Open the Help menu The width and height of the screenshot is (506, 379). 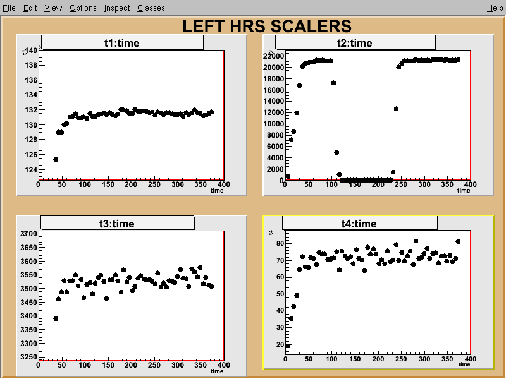495,8
